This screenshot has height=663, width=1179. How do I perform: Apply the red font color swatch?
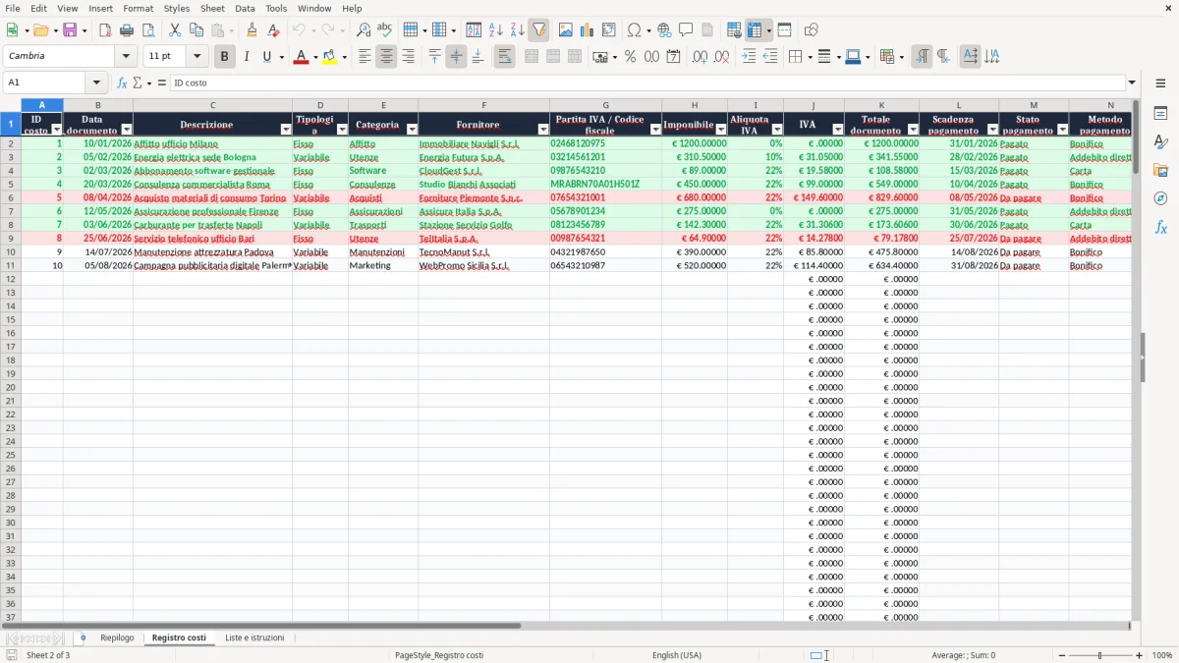[x=301, y=57]
